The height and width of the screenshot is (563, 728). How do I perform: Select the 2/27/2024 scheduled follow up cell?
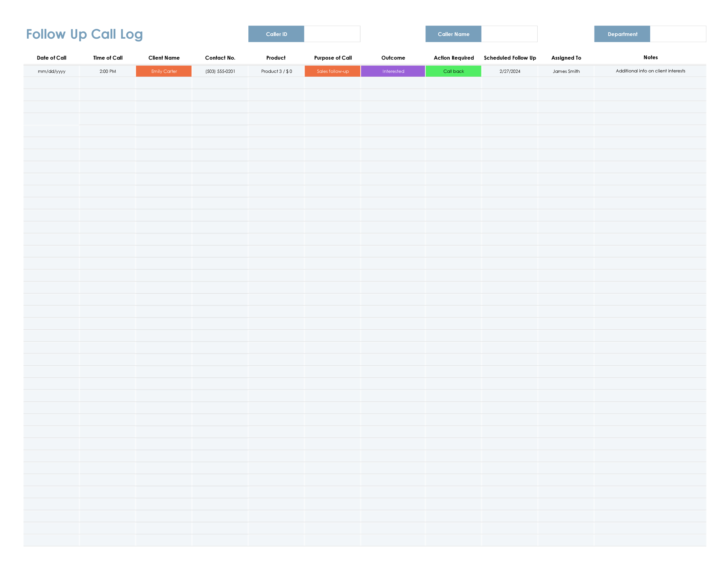(x=510, y=71)
